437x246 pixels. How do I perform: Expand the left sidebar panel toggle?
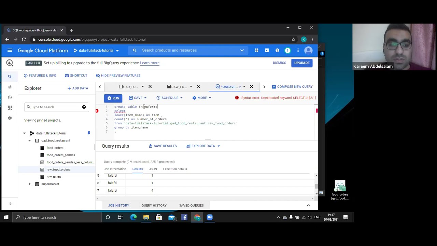pyautogui.click(x=10, y=204)
